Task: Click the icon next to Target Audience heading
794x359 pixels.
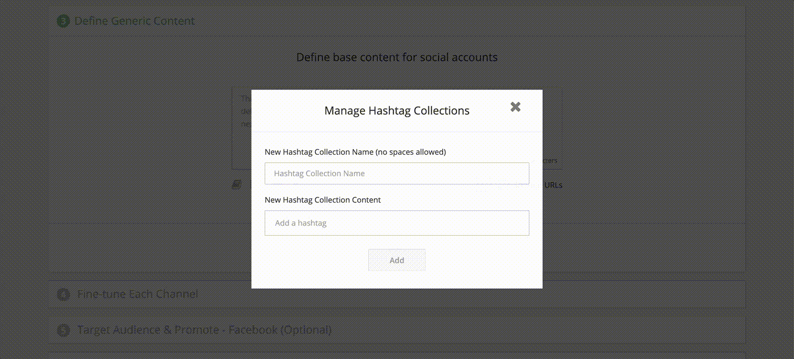Action: click(x=63, y=329)
